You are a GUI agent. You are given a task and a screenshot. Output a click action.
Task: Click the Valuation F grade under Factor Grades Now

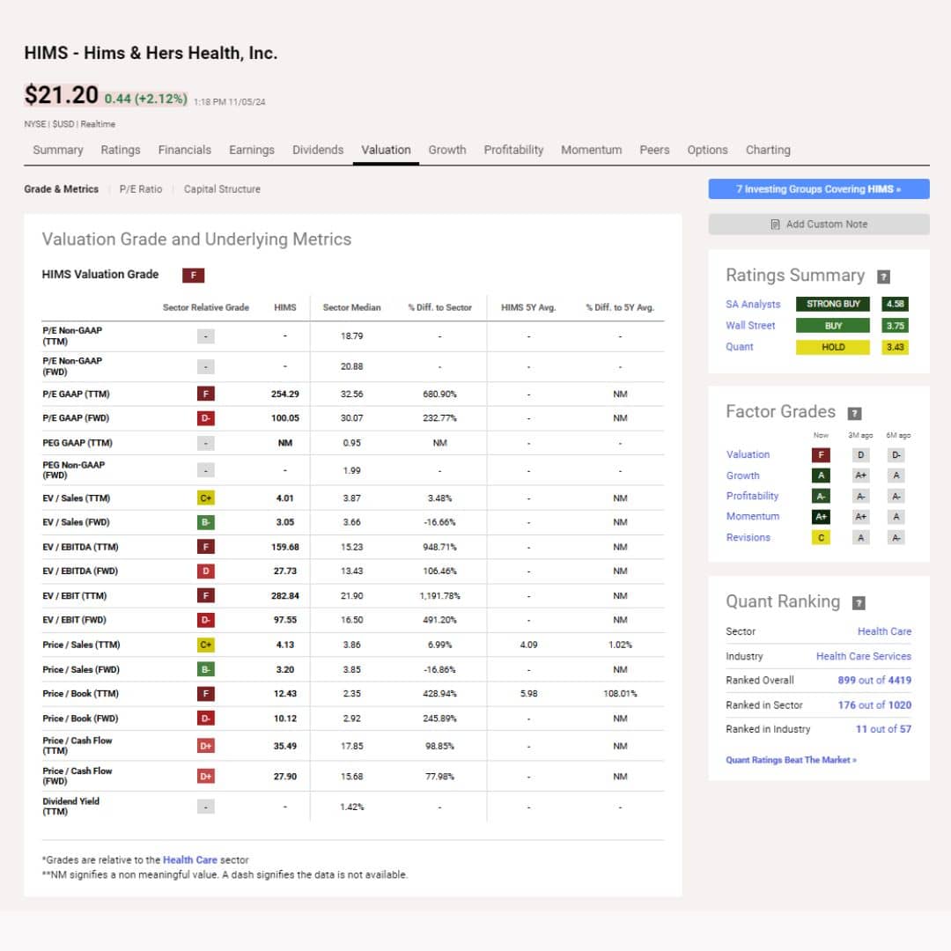coord(821,455)
